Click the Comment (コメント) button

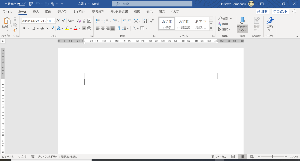click(280, 12)
